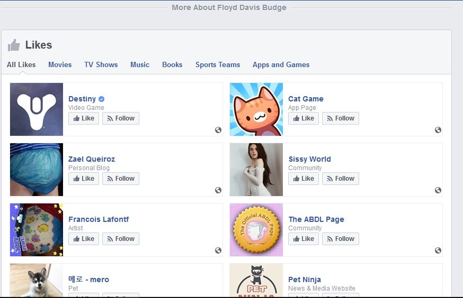Image resolution: width=463 pixels, height=298 pixels.
Task: Open the Sissy World title link
Action: tap(309, 159)
